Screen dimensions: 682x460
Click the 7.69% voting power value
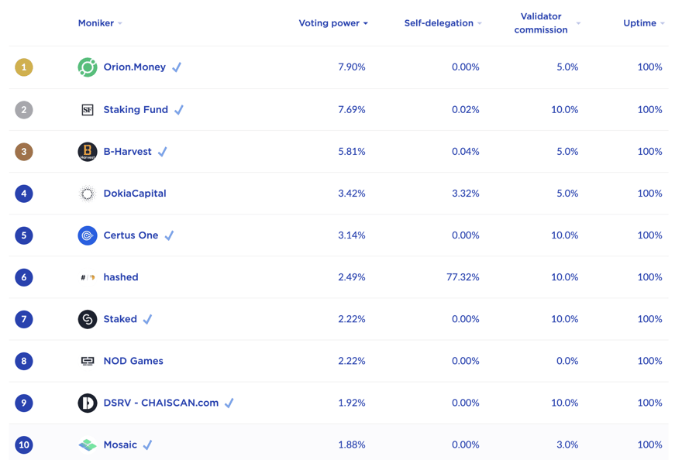351,109
